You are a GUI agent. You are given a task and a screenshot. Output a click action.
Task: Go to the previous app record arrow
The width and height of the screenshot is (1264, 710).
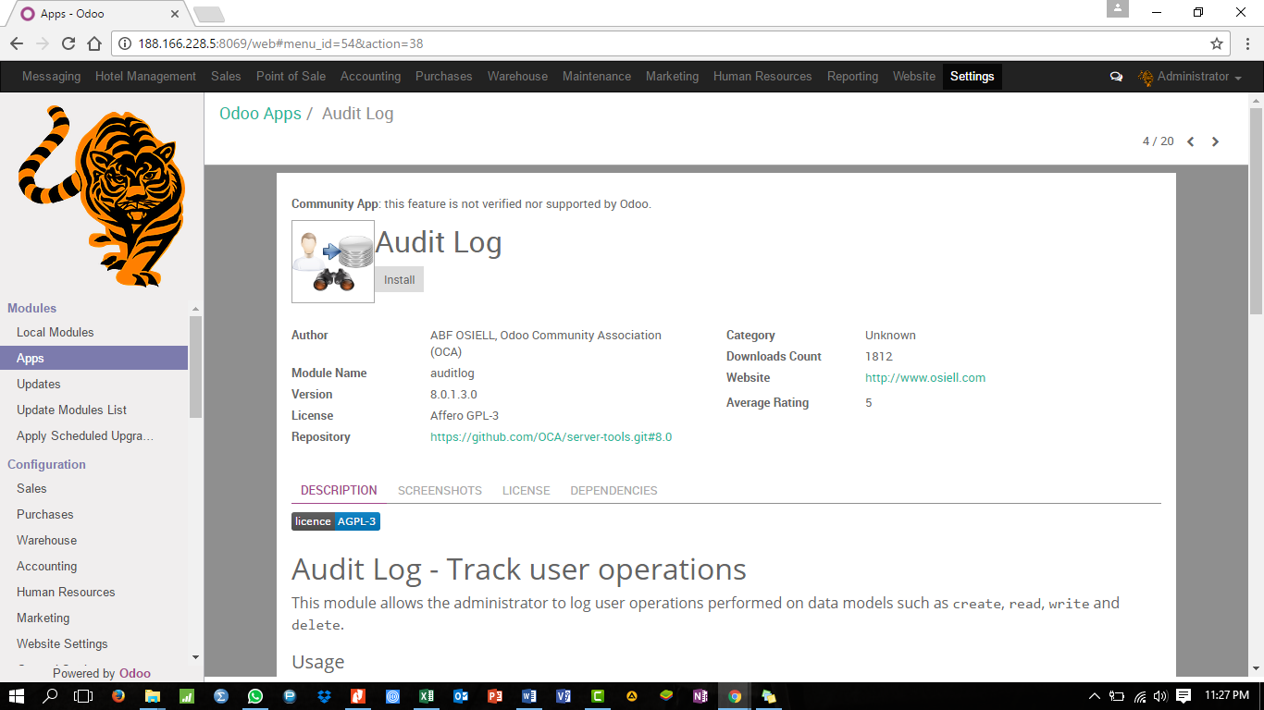pyautogui.click(x=1191, y=141)
